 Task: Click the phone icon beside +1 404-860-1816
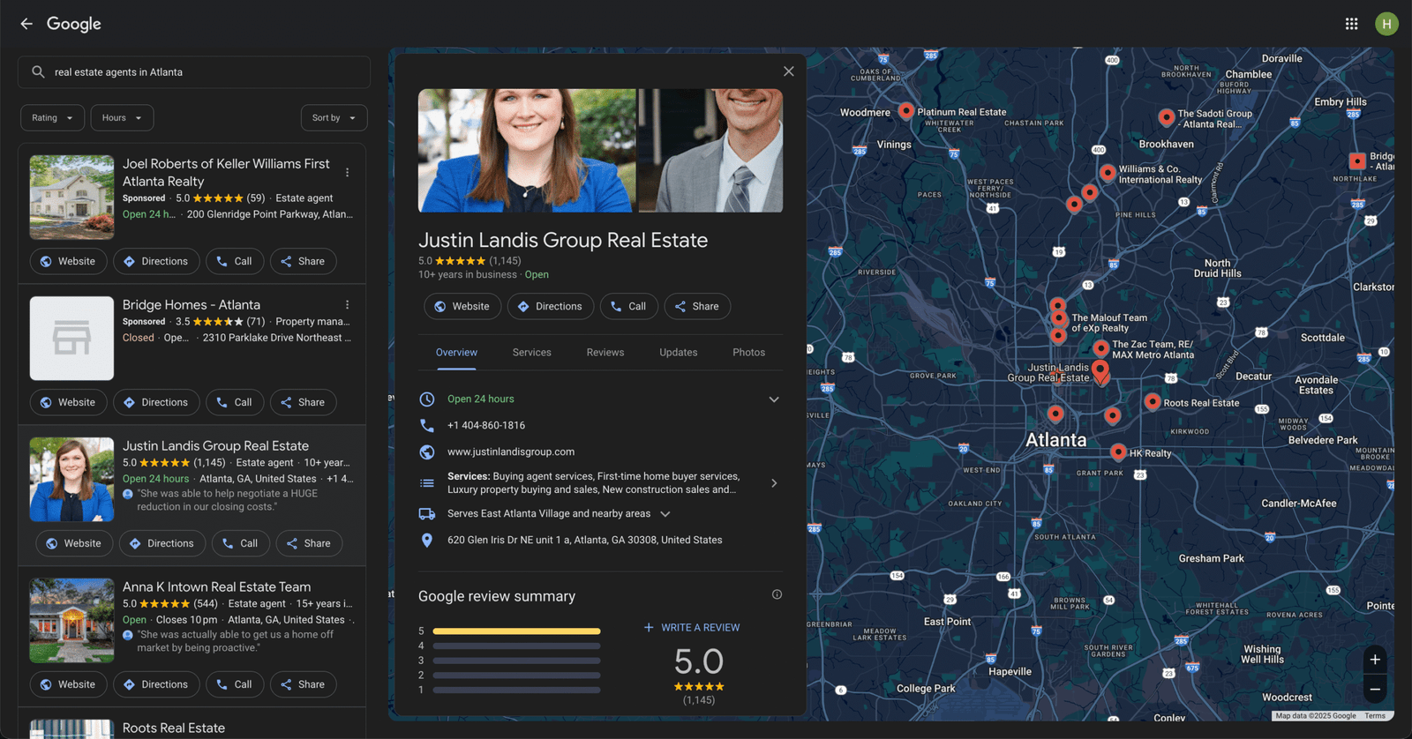[x=427, y=425]
